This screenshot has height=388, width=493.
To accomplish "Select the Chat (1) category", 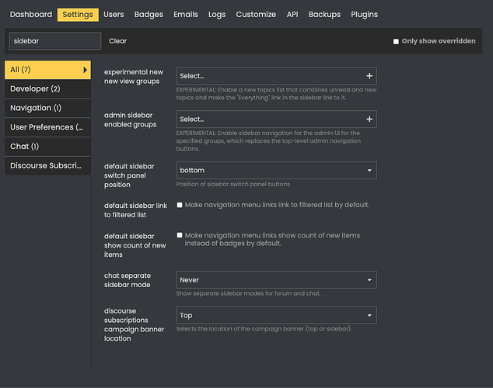I will [47, 146].
